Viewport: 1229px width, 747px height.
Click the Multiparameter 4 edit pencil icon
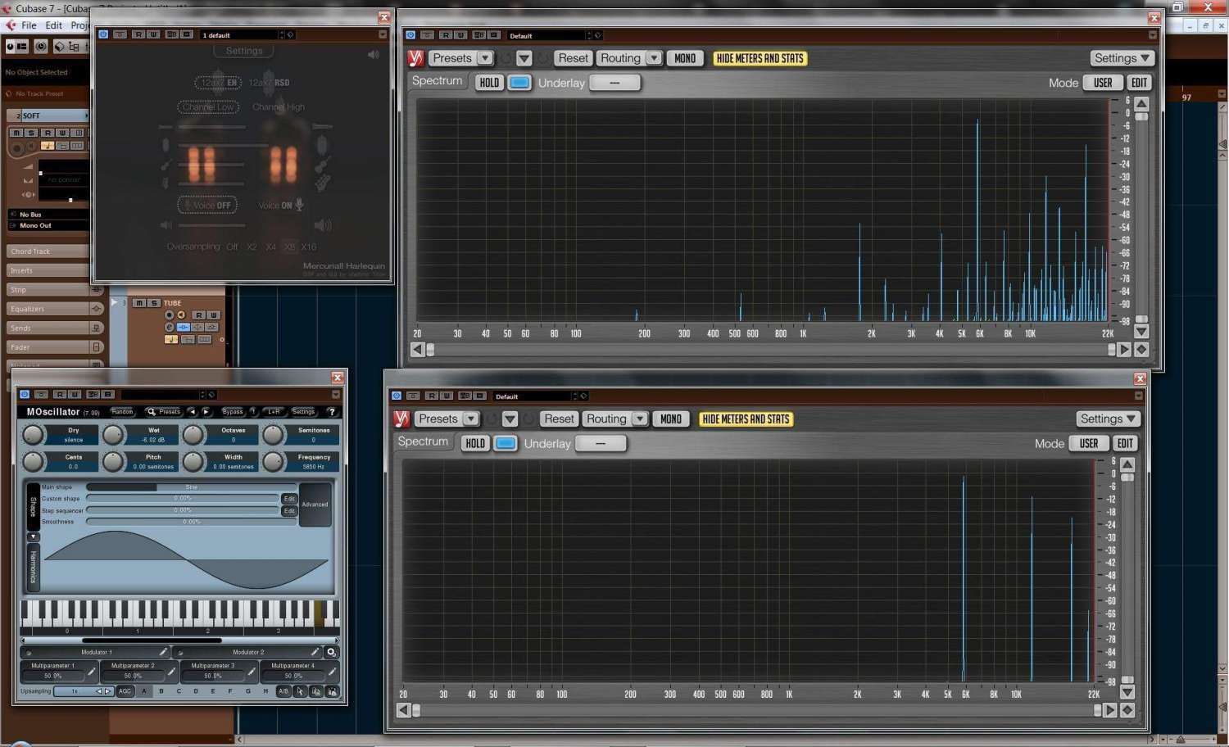pos(332,672)
